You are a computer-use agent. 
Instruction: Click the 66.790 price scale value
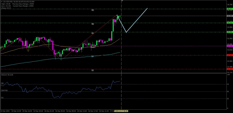(230, 5)
